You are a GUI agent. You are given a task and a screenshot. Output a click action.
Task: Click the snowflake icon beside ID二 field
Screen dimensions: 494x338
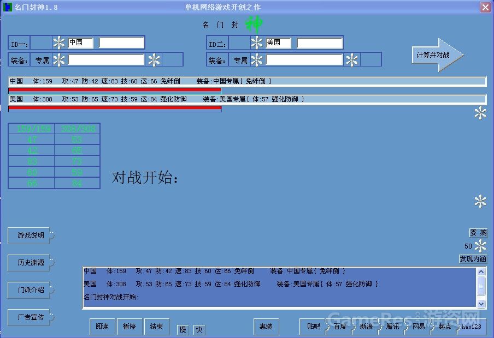point(256,43)
